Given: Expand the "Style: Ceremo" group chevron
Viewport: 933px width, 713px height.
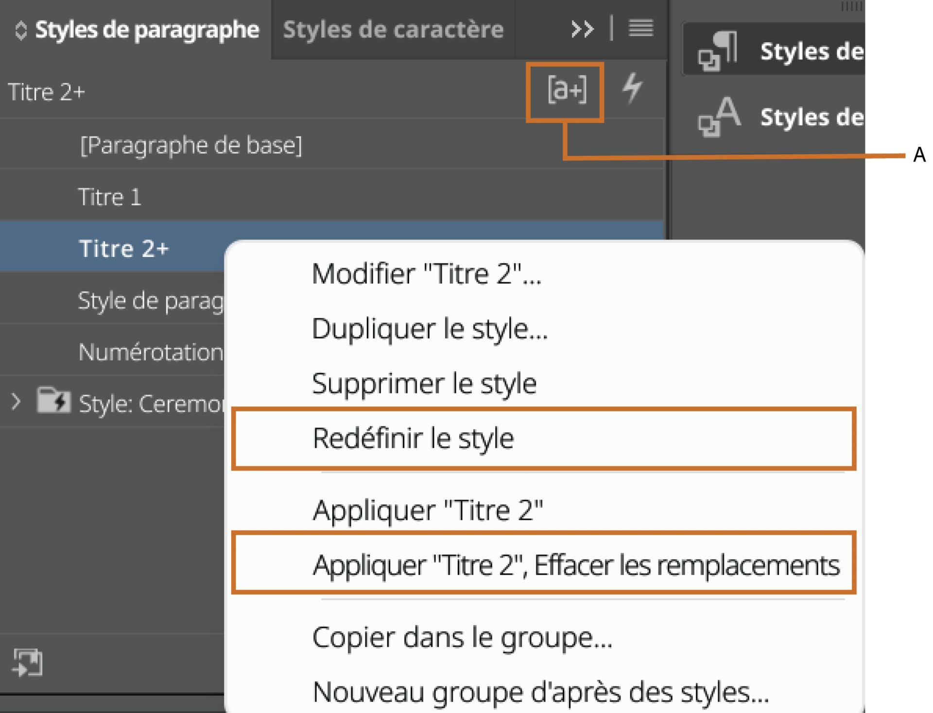Looking at the screenshot, I should (x=16, y=401).
